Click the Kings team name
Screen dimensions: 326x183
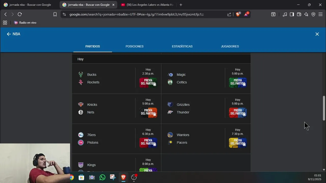point(92,165)
